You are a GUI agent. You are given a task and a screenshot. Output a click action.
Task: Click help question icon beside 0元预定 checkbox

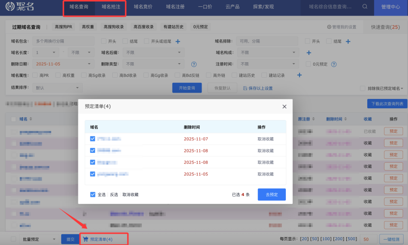(x=333, y=64)
